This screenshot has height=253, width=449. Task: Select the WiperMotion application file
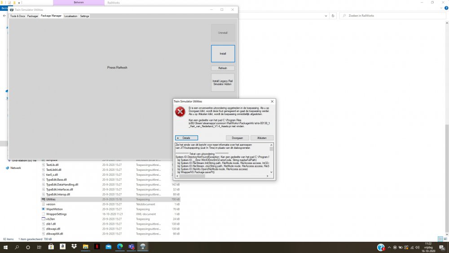pos(54,209)
